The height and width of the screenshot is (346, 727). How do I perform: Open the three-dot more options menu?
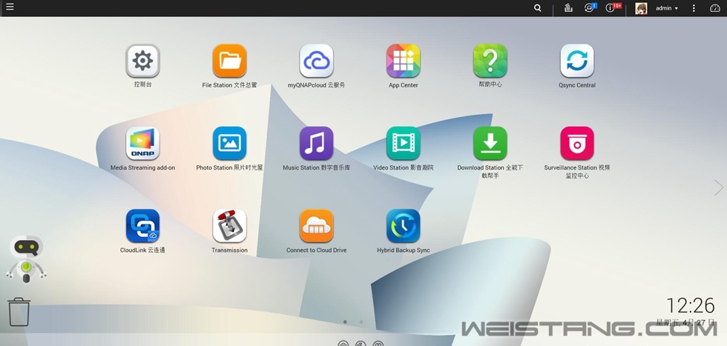(694, 8)
